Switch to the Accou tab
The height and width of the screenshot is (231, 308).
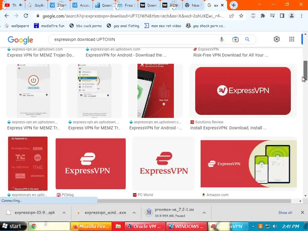click(x=81, y=5)
